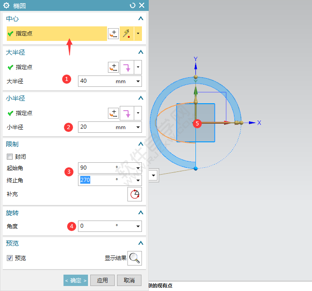Open point dialog icon in 大半径 section

113,67
